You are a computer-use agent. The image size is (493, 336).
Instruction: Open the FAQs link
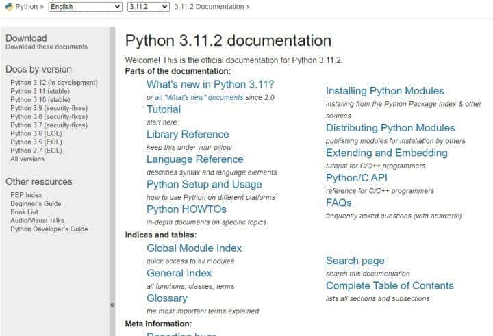339,203
